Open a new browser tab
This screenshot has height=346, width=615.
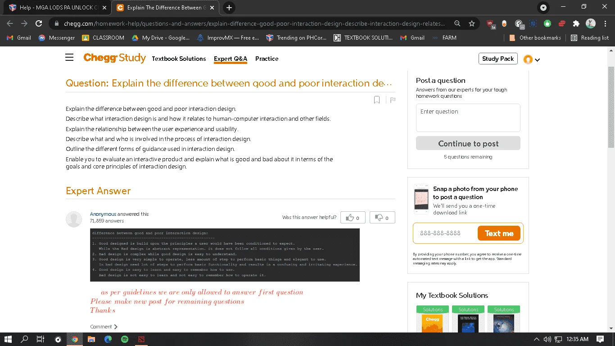click(x=229, y=8)
